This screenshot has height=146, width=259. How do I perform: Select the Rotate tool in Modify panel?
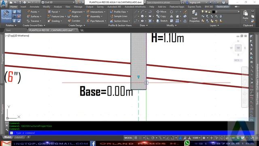172,12
